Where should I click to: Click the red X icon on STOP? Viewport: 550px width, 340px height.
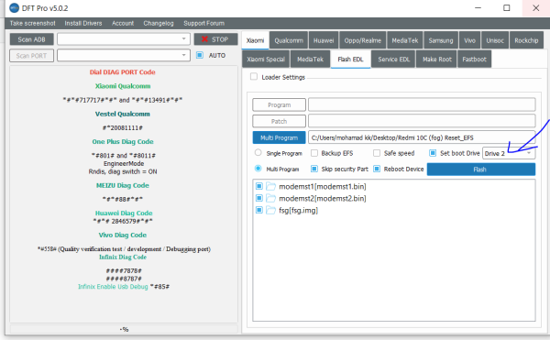pos(204,39)
